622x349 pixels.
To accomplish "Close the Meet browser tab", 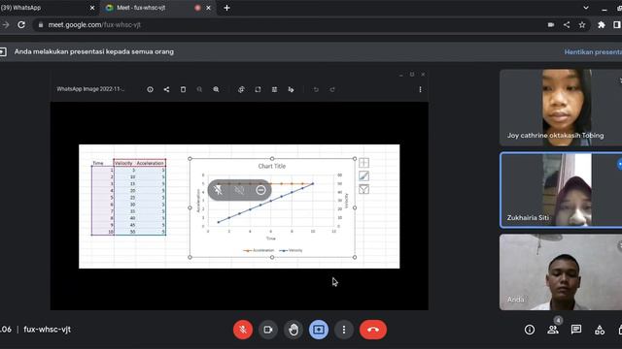I will pos(208,8).
